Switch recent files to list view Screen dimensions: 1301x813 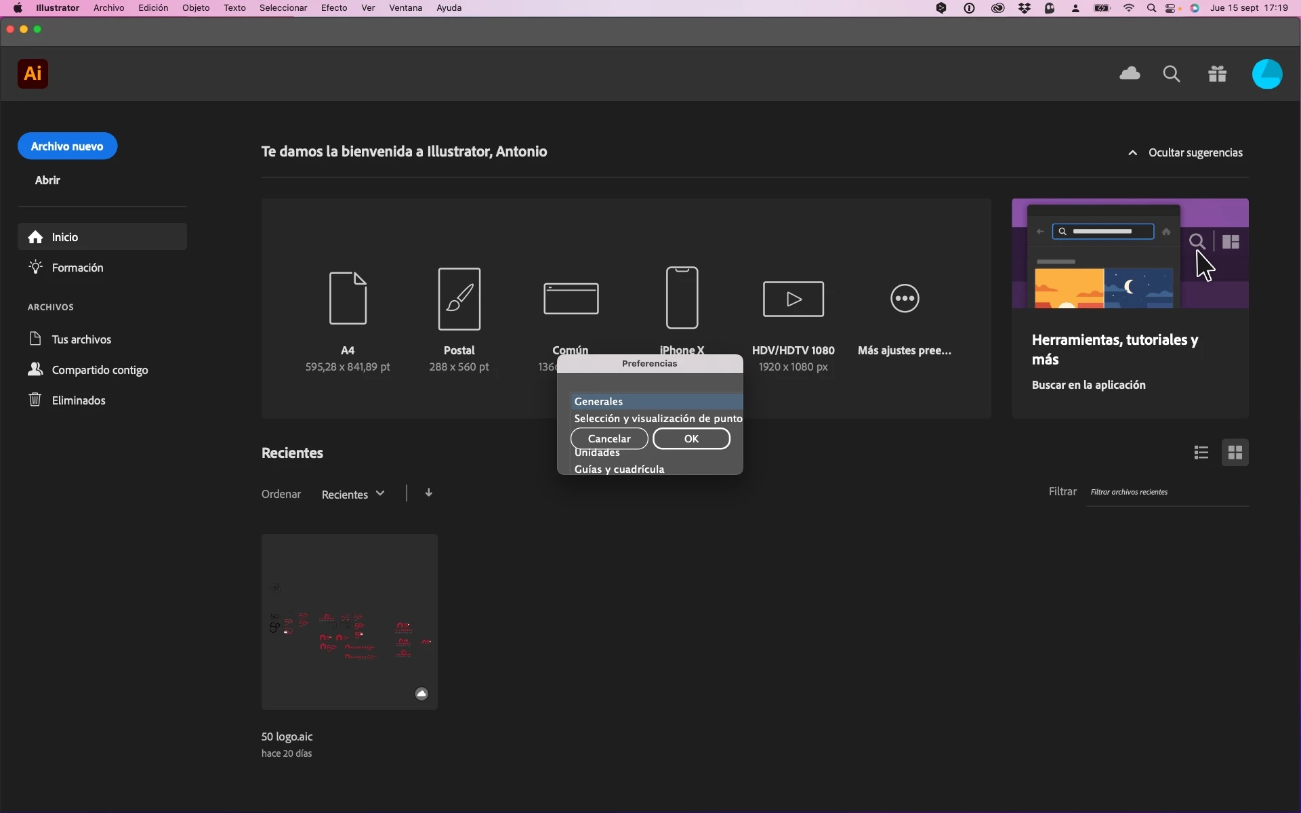pyautogui.click(x=1201, y=453)
